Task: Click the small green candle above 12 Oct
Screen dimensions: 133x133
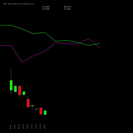Action: pyautogui.click(x=24, y=93)
